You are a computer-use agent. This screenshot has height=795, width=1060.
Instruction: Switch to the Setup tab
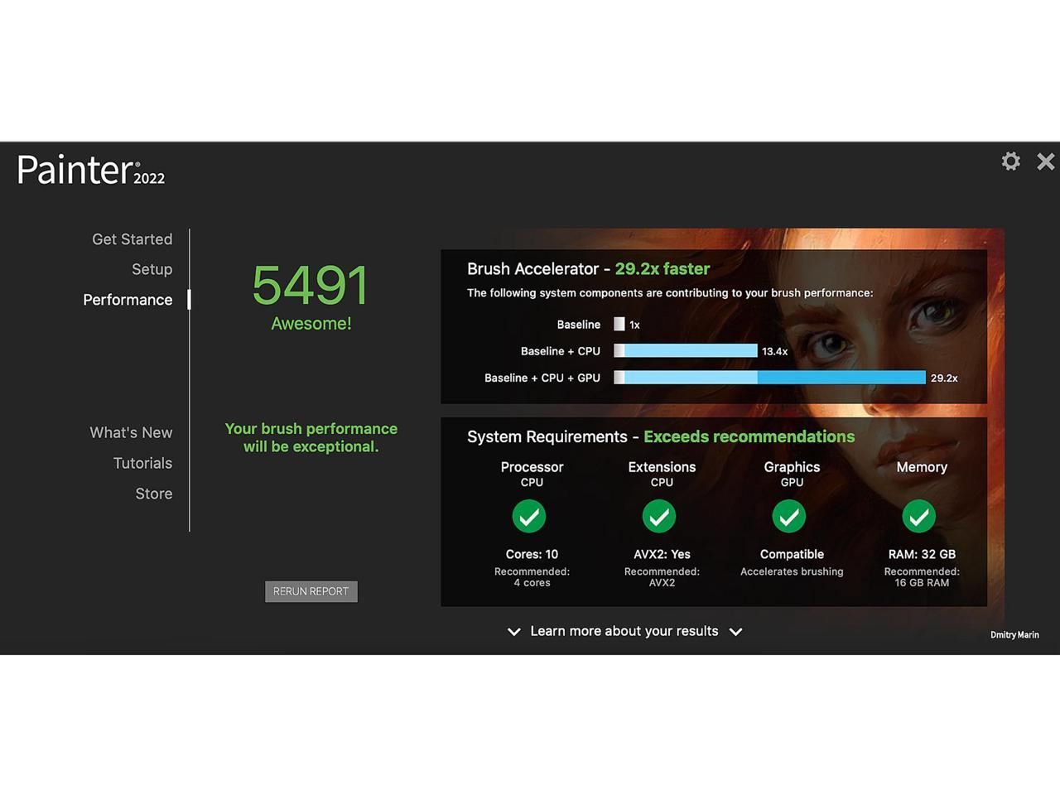[x=152, y=270]
